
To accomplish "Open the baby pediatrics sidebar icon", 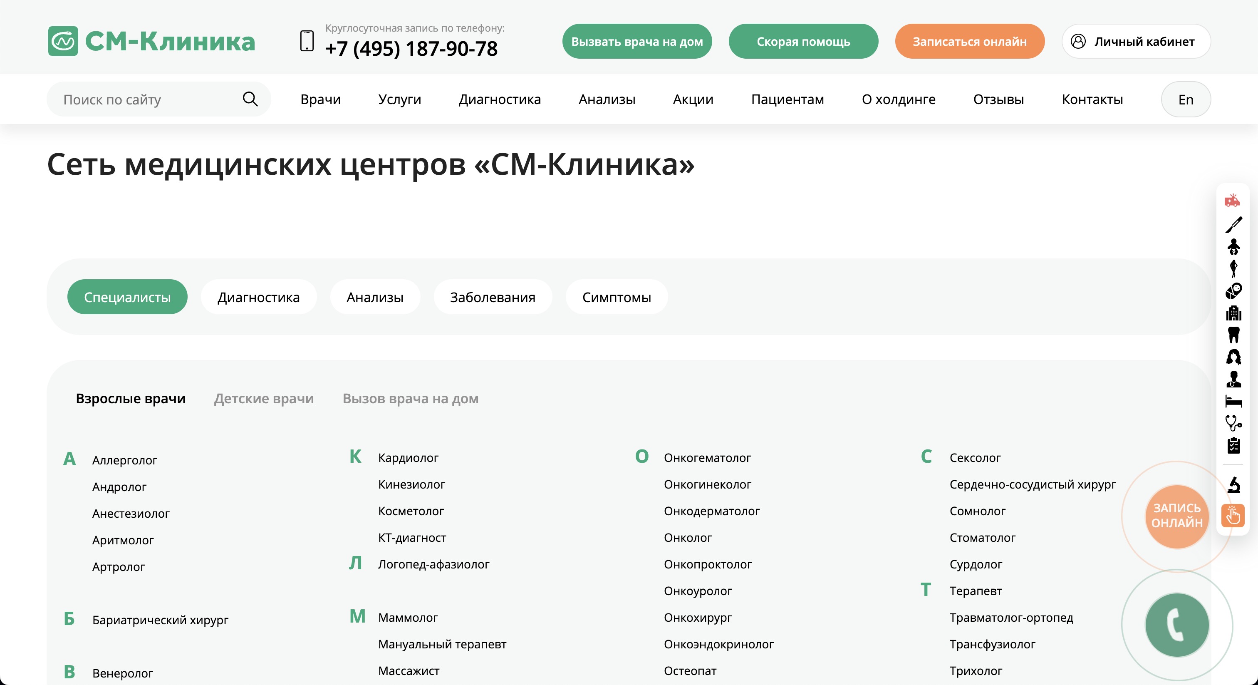I will 1233,247.
